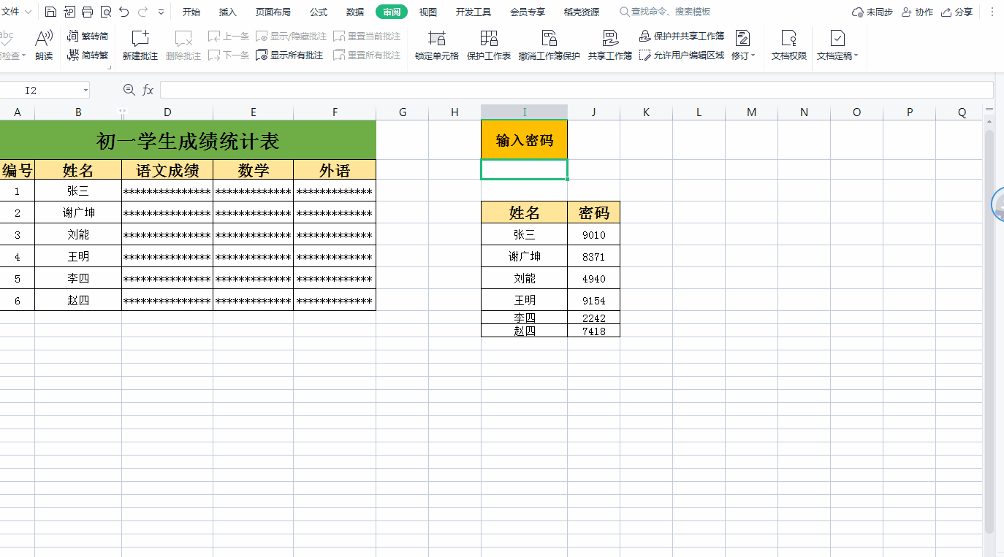Open the 开发工具 Developer tab
The image size is (1004, 557).
tap(474, 12)
